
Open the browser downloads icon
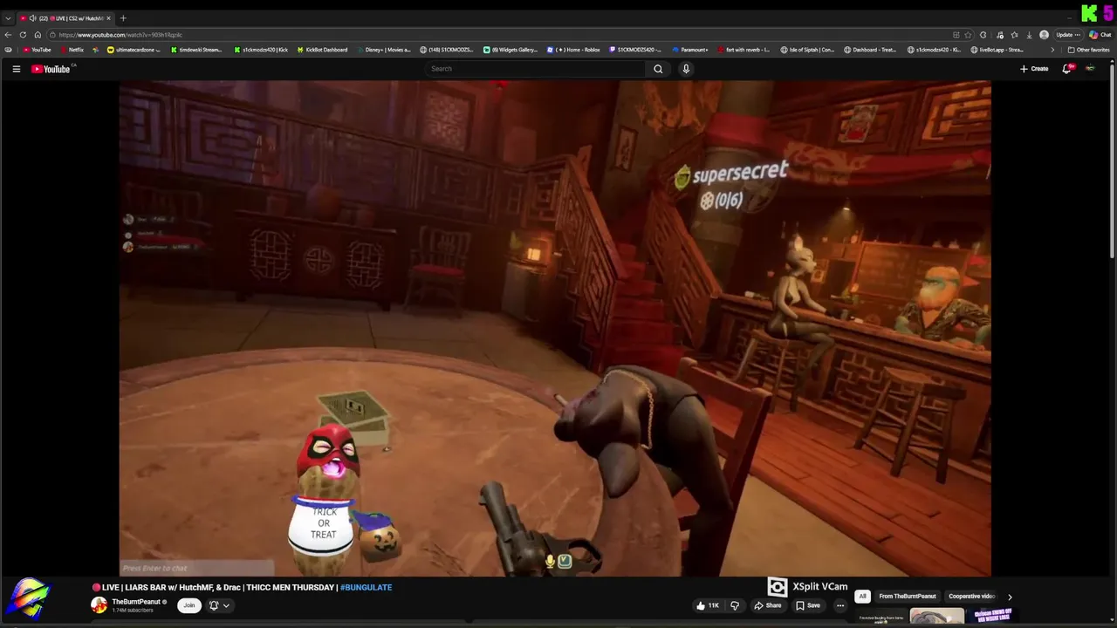pos(1029,35)
